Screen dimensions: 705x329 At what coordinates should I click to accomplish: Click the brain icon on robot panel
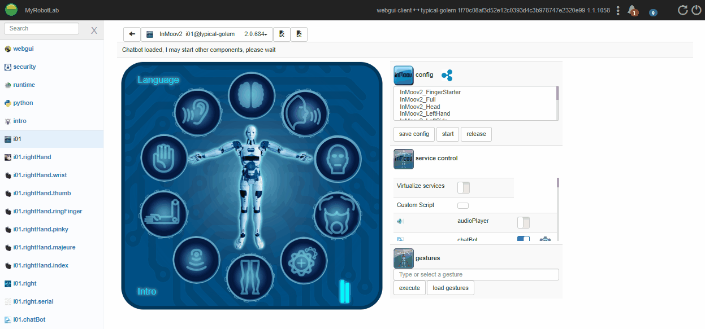pos(252,94)
